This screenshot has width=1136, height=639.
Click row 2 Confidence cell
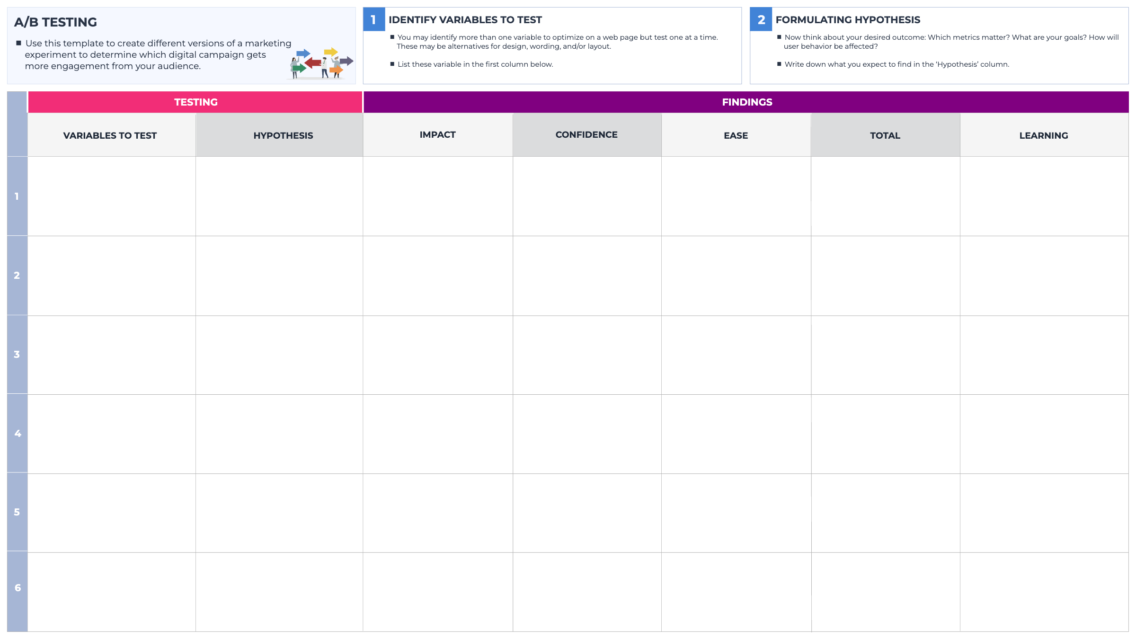587,275
